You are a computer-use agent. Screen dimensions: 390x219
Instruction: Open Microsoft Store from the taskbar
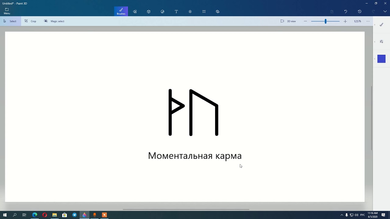click(x=65, y=215)
